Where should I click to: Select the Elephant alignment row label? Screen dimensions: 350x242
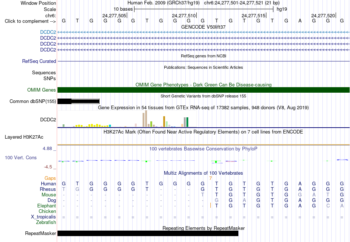[x=47, y=206]
